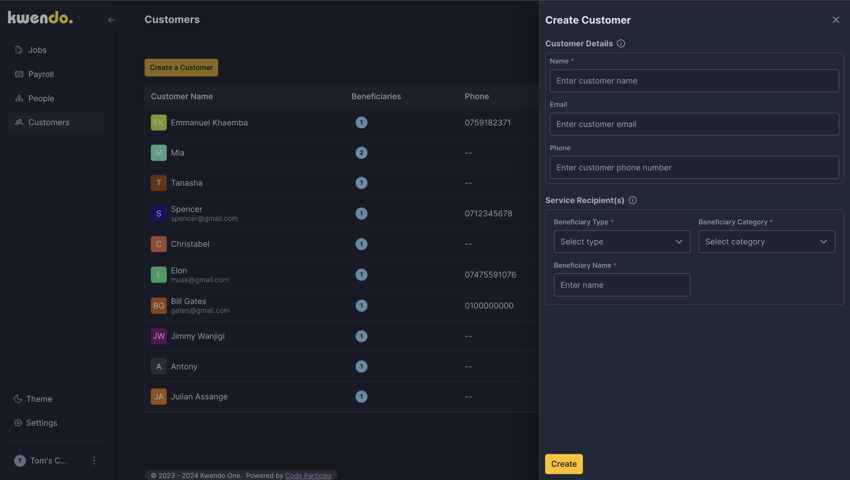The width and height of the screenshot is (850, 480).
Task: Click the S avatar for Spencer
Action: [x=159, y=213]
